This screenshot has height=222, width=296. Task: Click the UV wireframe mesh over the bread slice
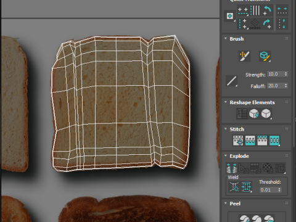[x=121, y=103]
